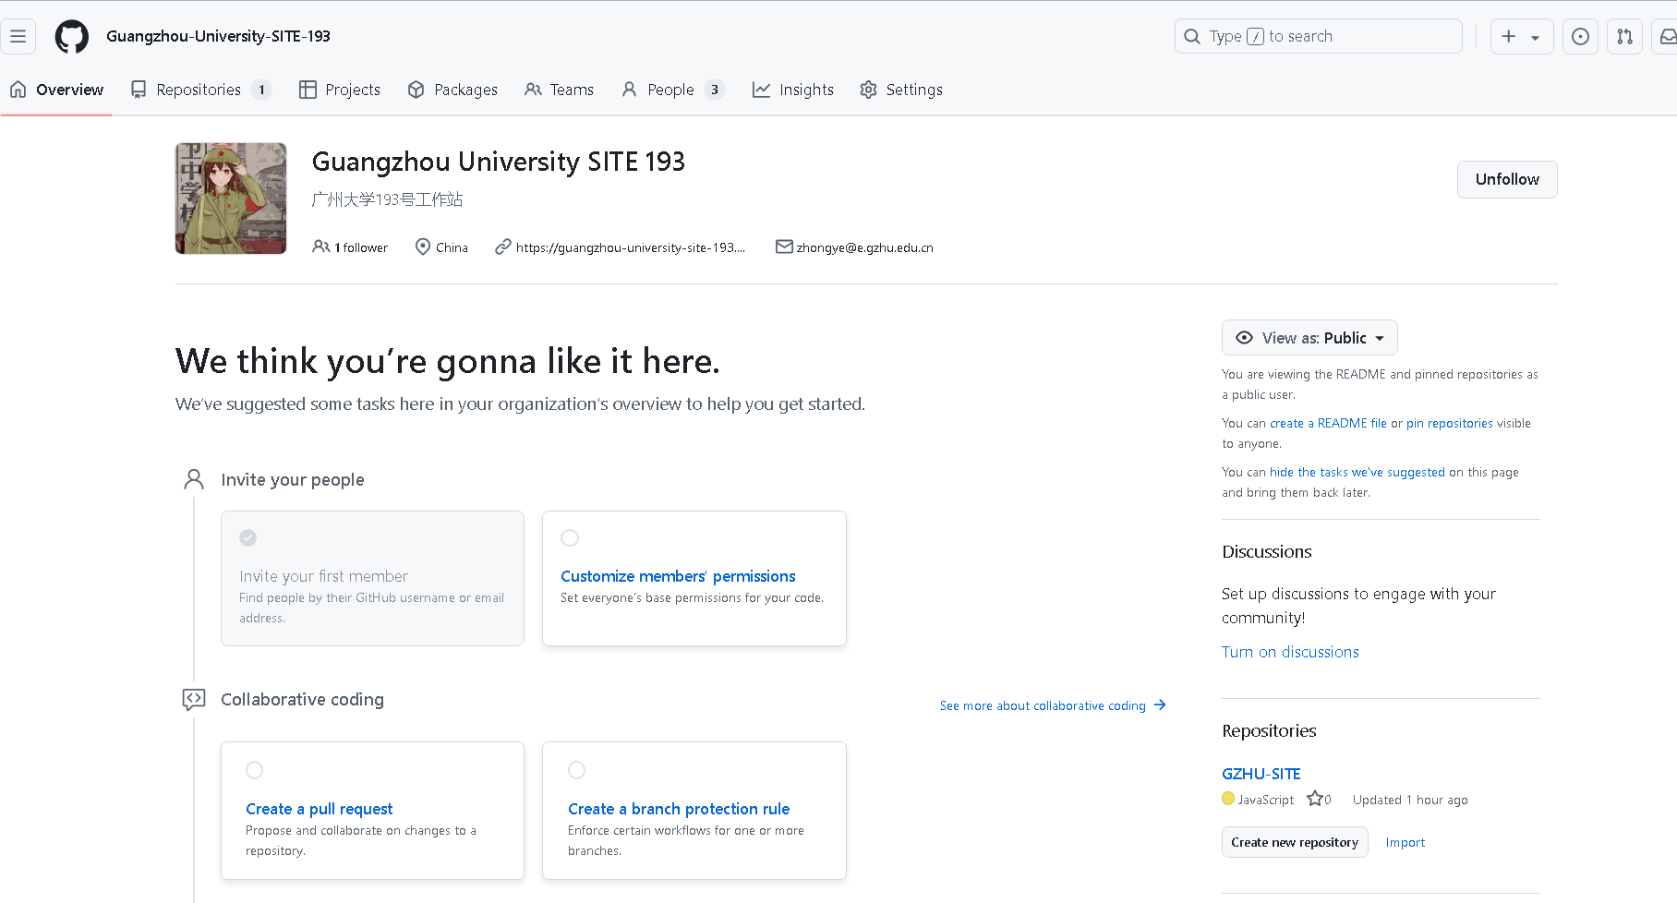Click the star icon for GZHU-SITE
Viewport: 1677px width, 903px height.
coord(1315,799)
